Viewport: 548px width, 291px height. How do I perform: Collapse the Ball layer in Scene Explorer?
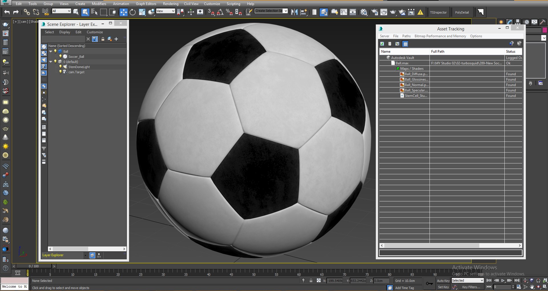pyautogui.click(x=51, y=51)
